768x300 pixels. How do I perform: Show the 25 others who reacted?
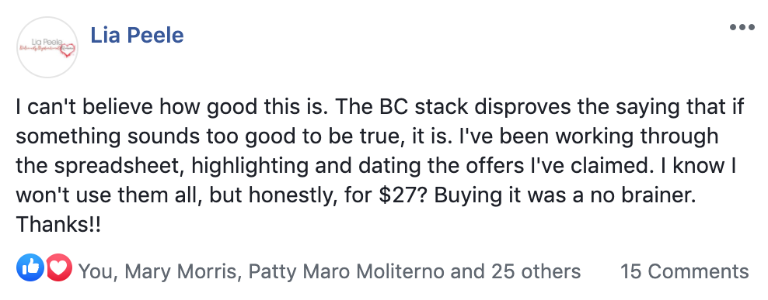coord(532,271)
